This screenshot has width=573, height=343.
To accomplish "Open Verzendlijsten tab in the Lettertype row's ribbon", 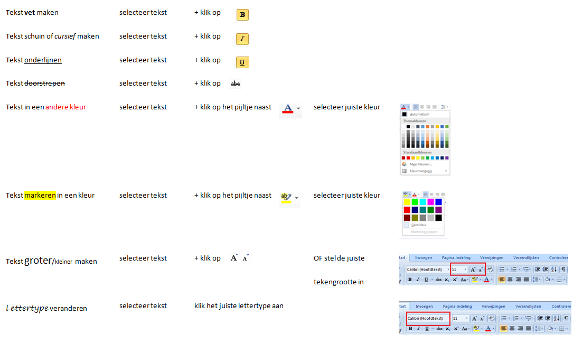I will click(528, 307).
